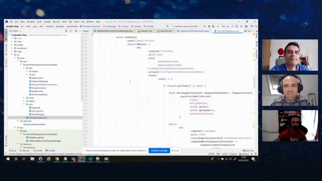Image resolution: width=322 pixels, height=181 pixels.
Task: Select the active DecoderRingService.java editor tab
Action: [x=227, y=31]
